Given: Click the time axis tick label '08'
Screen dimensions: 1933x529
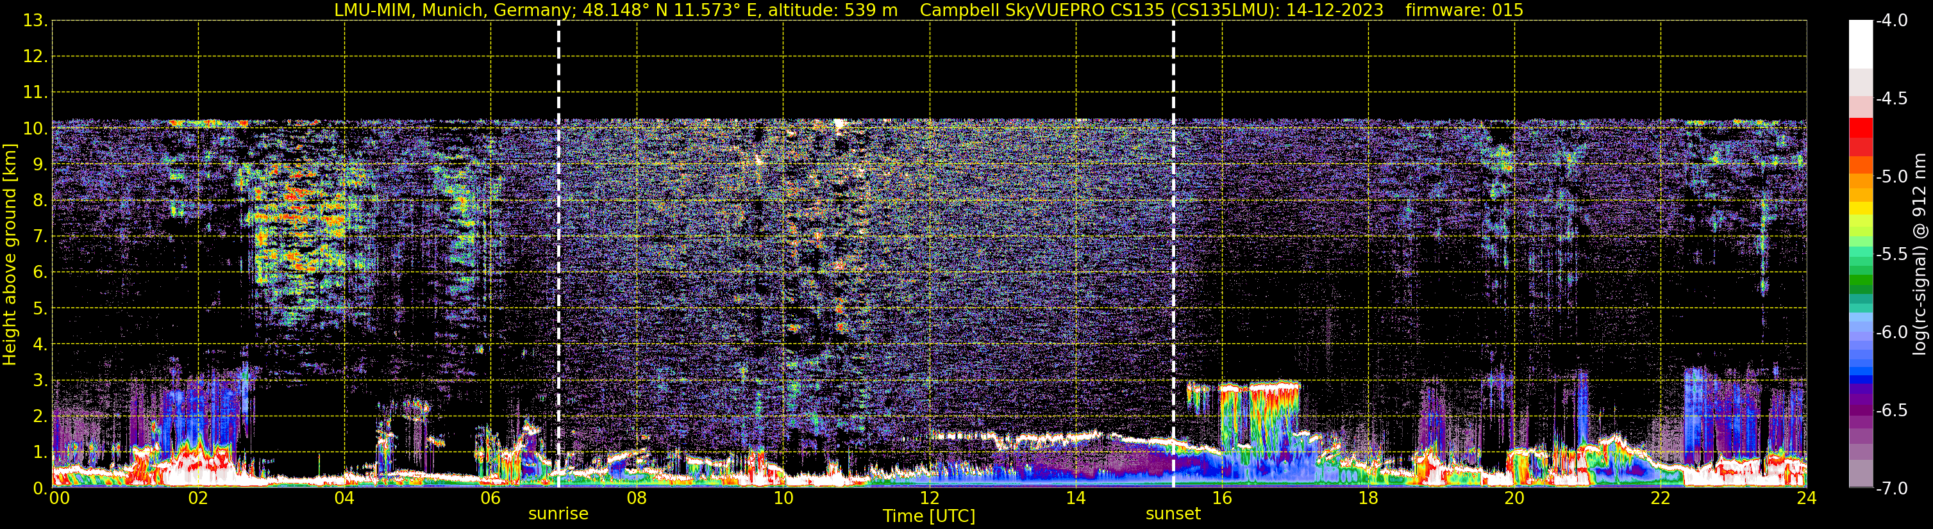Looking at the screenshot, I should coord(637,499).
